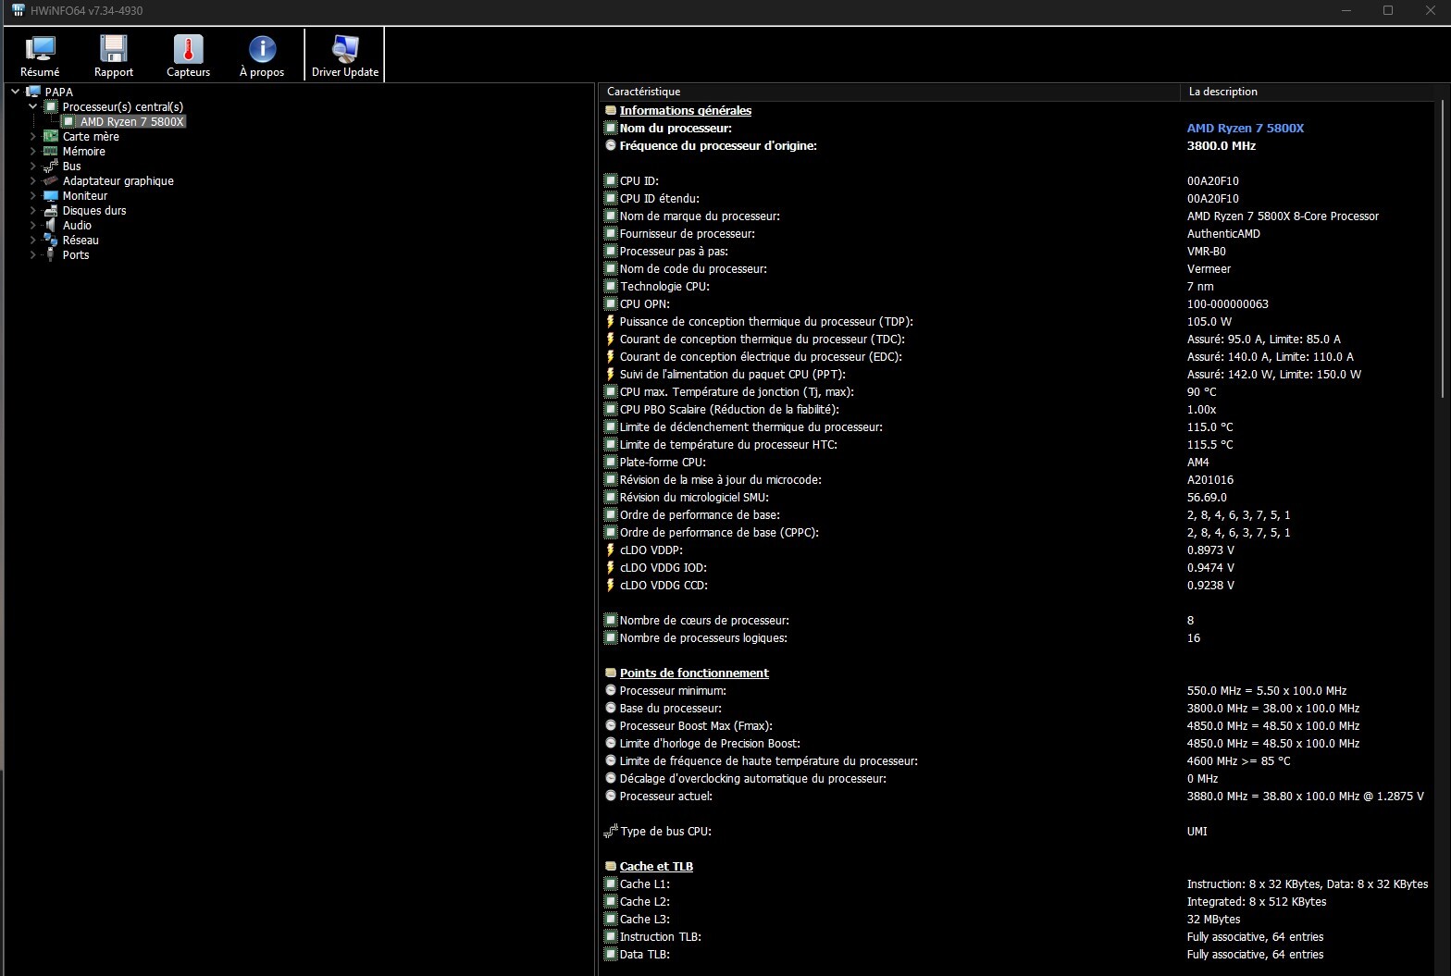
Task: Click the Type de bus CPU icon
Action: (611, 831)
